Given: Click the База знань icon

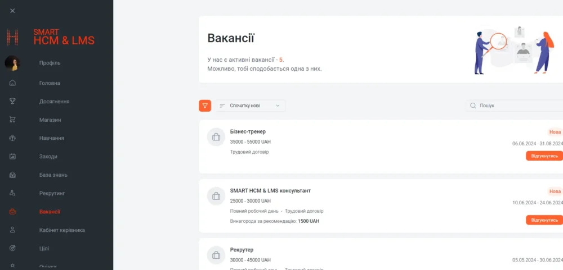Looking at the screenshot, I should point(12,175).
